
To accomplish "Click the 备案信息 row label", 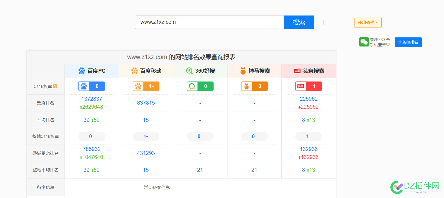I will 46,188.
